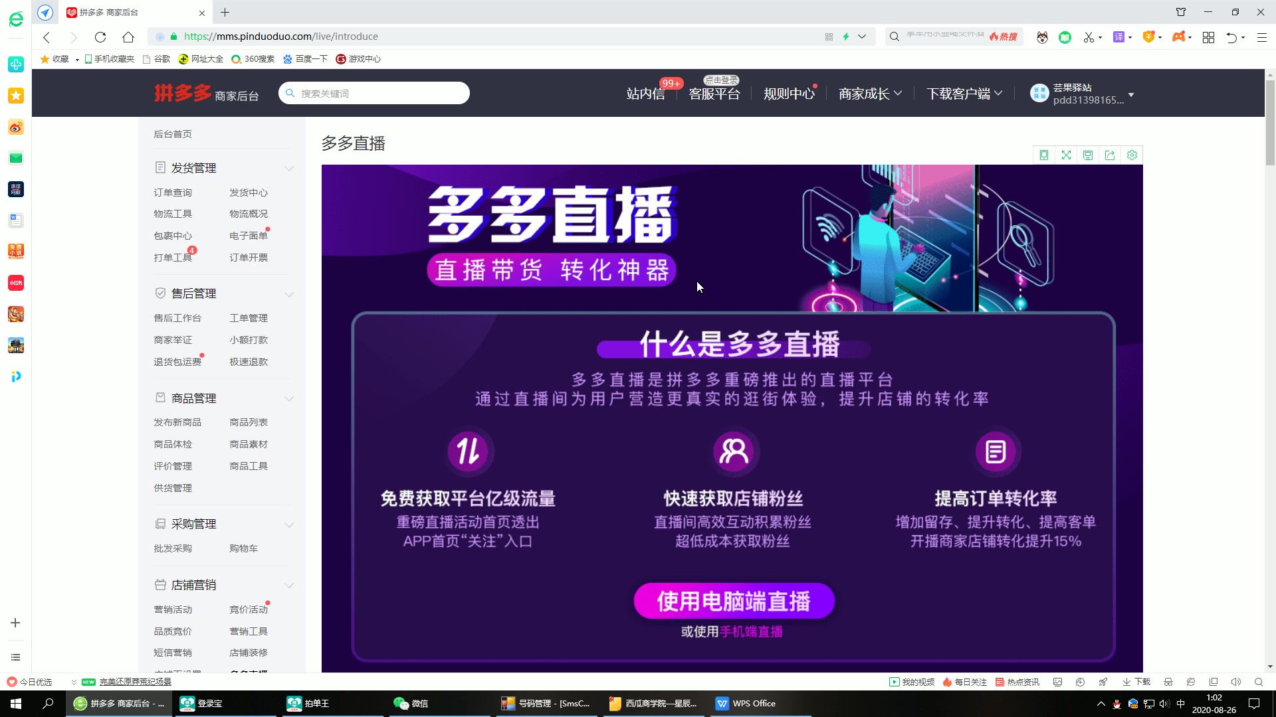The width and height of the screenshot is (1276, 717).
Task: Collapse the 采购管理 section
Action: [289, 524]
